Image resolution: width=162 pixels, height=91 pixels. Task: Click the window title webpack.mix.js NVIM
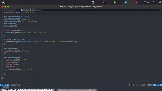point(81,7)
